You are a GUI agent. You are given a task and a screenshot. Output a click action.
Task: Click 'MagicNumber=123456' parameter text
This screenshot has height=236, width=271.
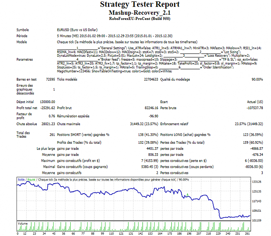pos(74,71)
